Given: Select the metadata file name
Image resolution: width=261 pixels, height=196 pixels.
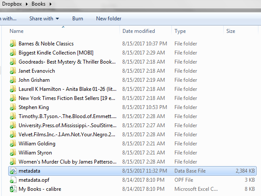Looking at the screenshot, I should (29, 171).
